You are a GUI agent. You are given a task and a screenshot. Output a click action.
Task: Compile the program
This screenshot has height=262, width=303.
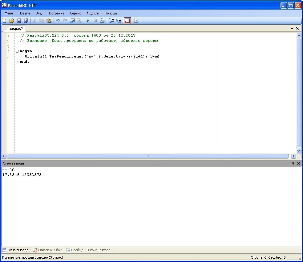102,21
